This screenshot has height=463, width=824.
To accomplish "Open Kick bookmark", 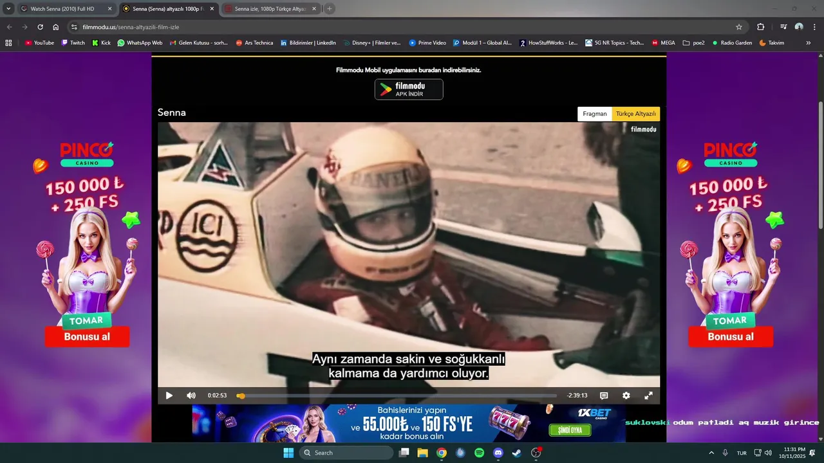I will pyautogui.click(x=101, y=43).
